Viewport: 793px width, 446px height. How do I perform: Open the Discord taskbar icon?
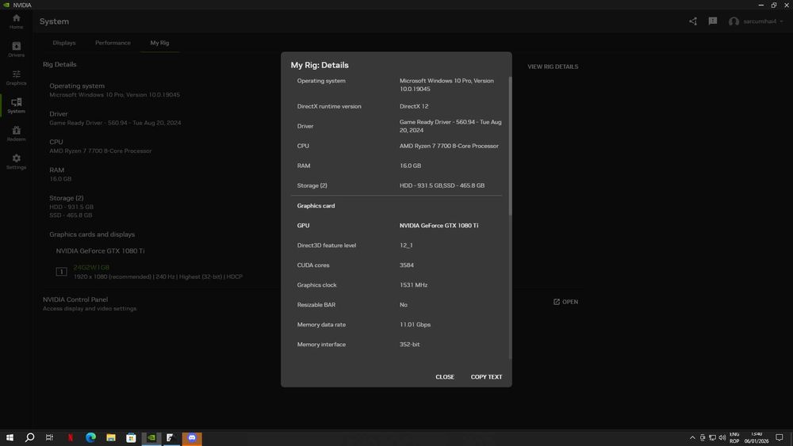coord(192,437)
